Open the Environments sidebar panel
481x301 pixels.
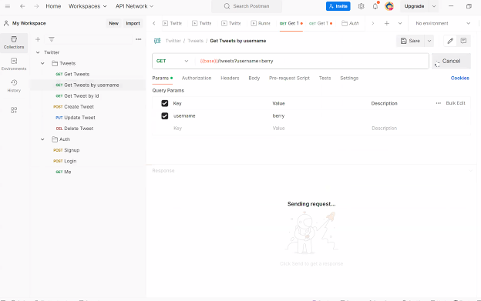click(14, 65)
